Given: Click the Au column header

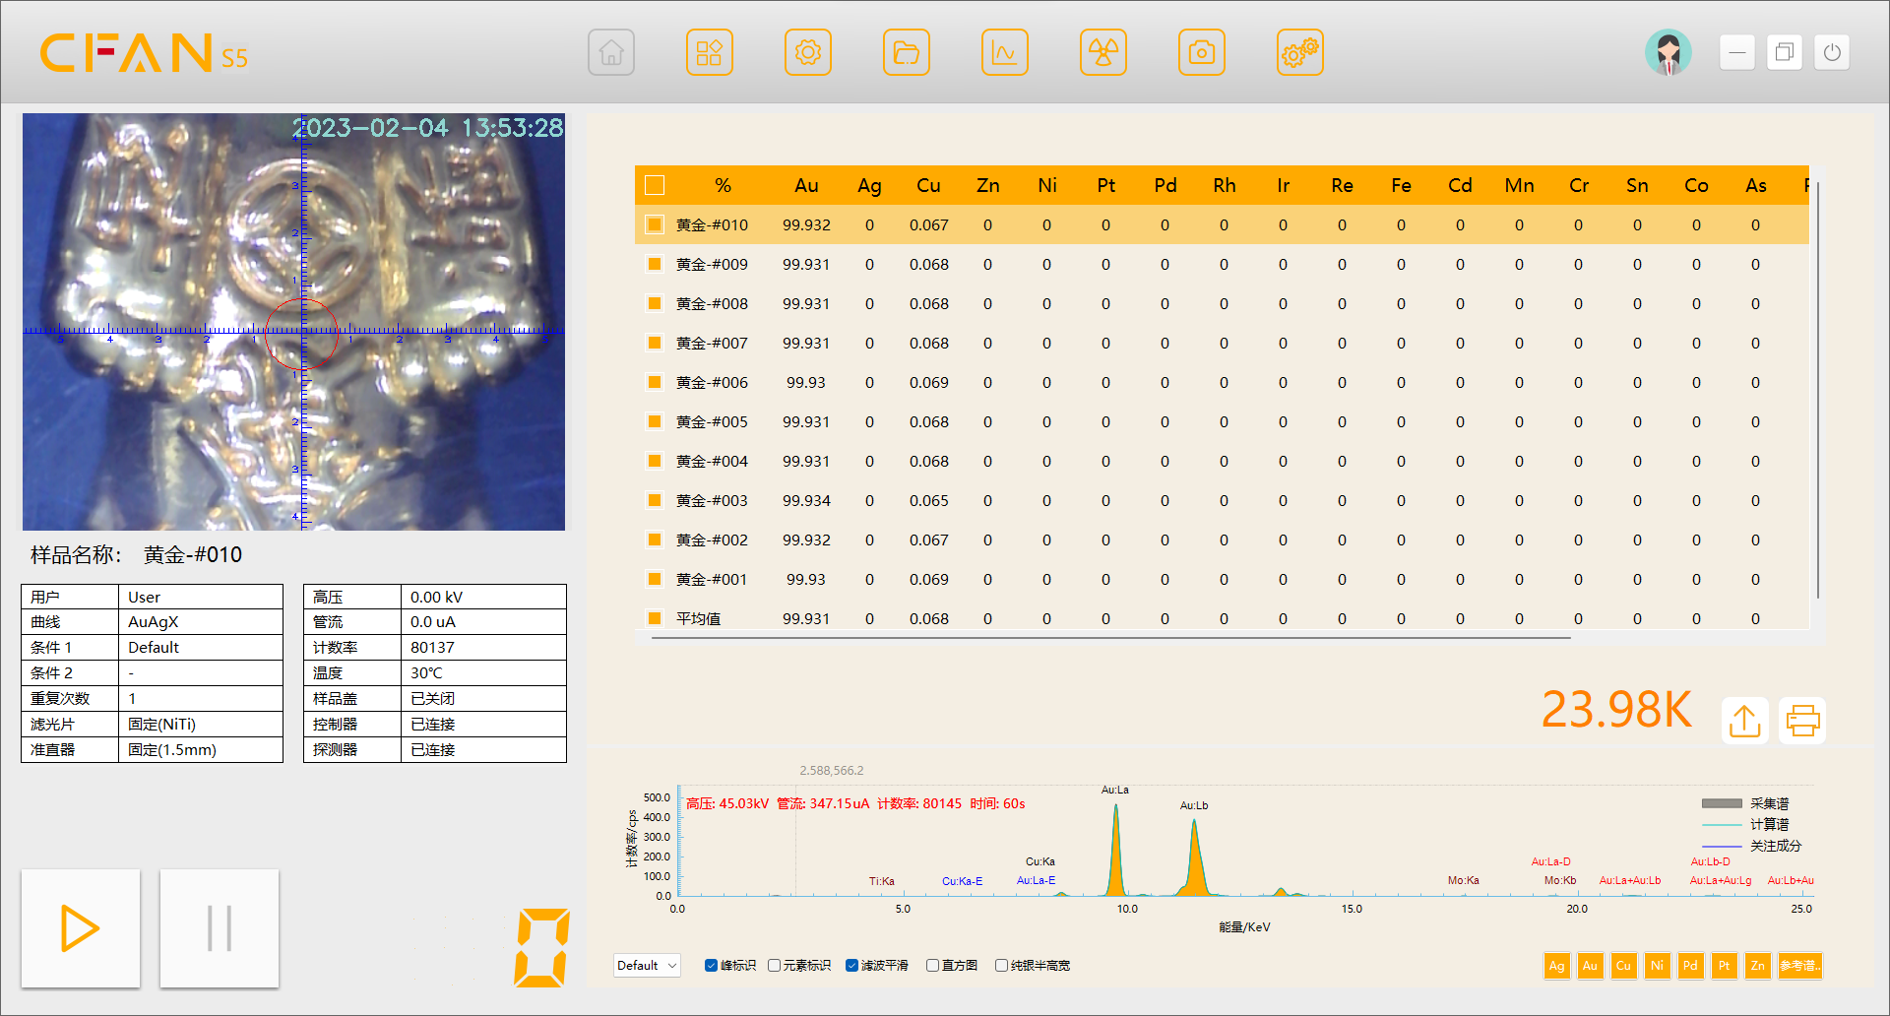Looking at the screenshot, I should [806, 185].
